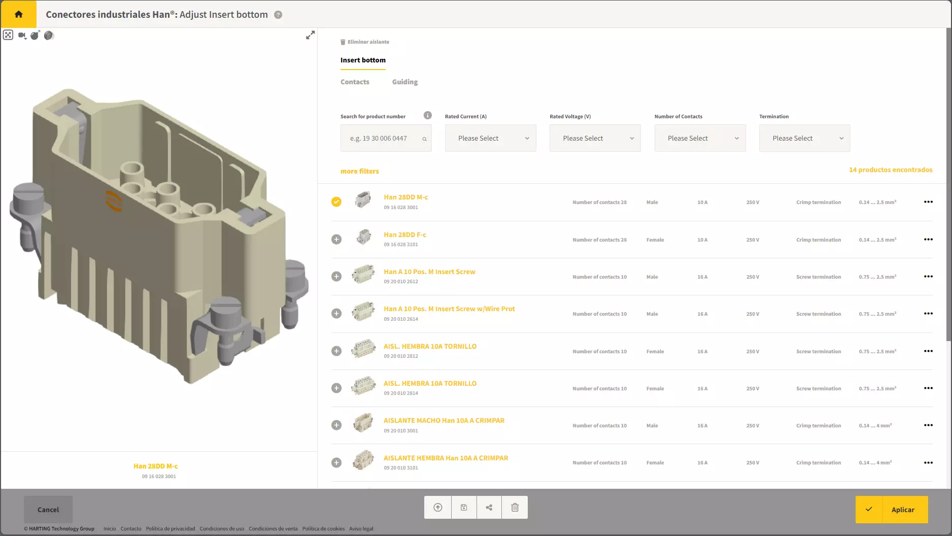Delete the configuration with the trash icon
The height and width of the screenshot is (536, 952).
(515, 508)
